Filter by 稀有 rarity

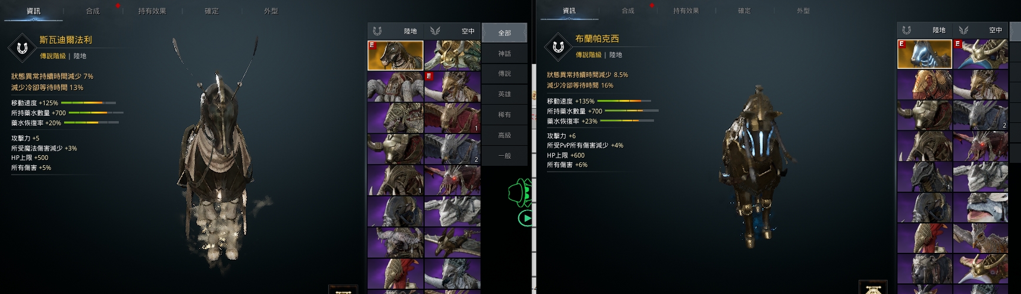tap(504, 115)
